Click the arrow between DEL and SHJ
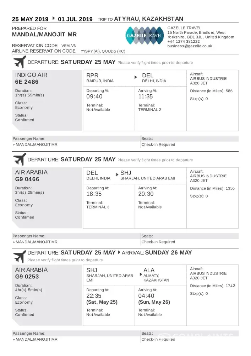The width and height of the screenshot is (251, 356). pos(117,174)
